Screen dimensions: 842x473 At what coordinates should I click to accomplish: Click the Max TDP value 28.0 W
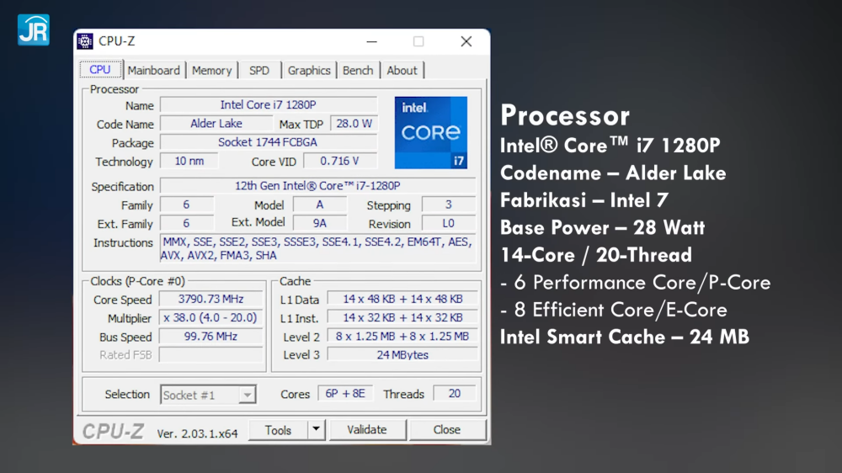pyautogui.click(x=354, y=124)
